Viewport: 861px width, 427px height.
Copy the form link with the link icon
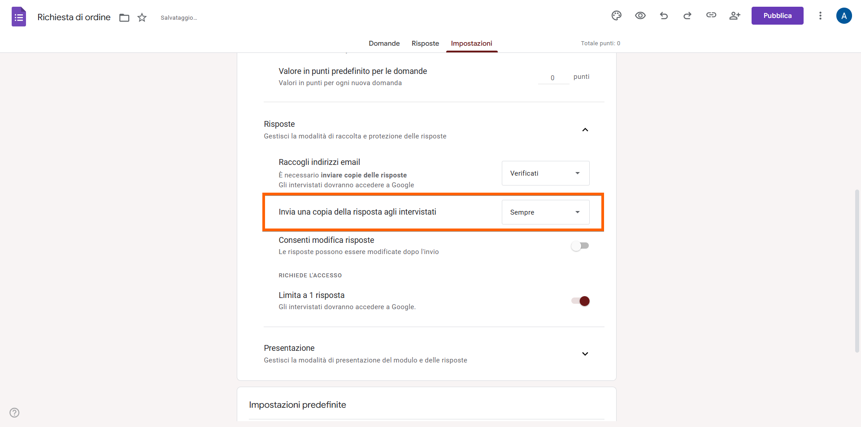pos(711,15)
